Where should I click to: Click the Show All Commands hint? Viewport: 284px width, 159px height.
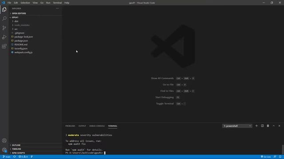(x=173, y=79)
